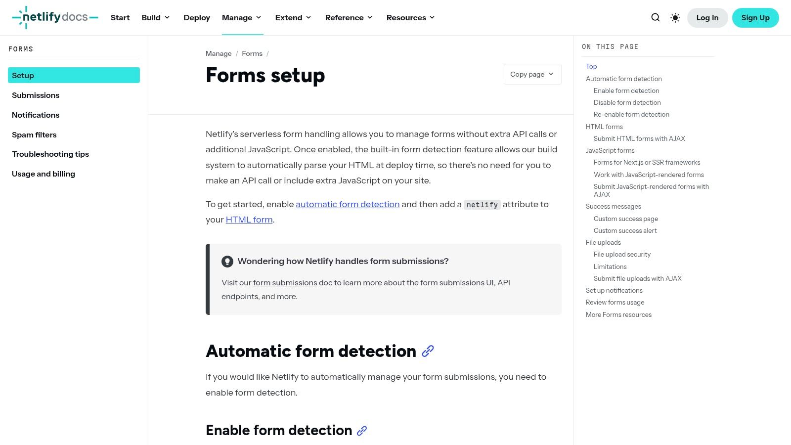Select "Submissions" in the Forms sidebar
The image size is (791, 445).
pyautogui.click(x=35, y=95)
